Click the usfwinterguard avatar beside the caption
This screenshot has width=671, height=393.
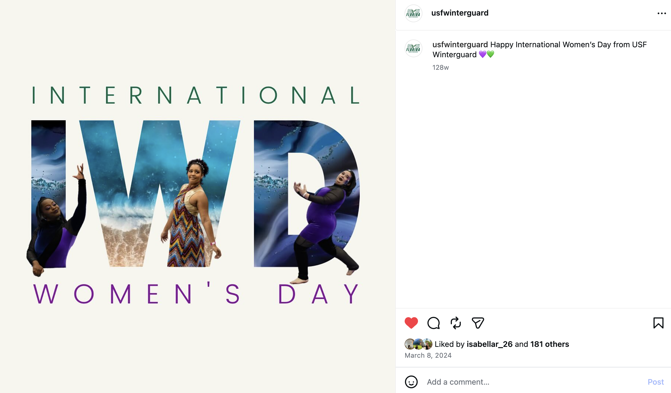414,48
